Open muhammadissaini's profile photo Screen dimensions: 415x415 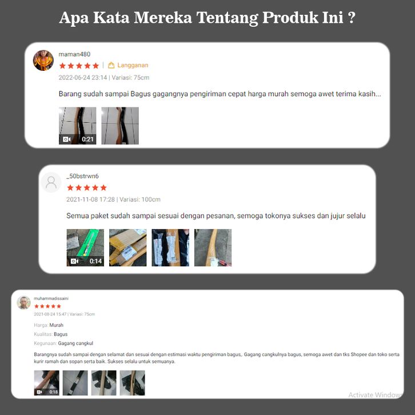23,302
